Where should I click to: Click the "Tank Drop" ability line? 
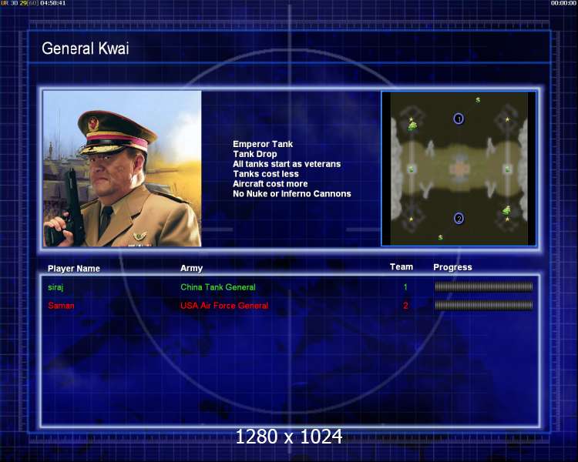click(x=255, y=154)
